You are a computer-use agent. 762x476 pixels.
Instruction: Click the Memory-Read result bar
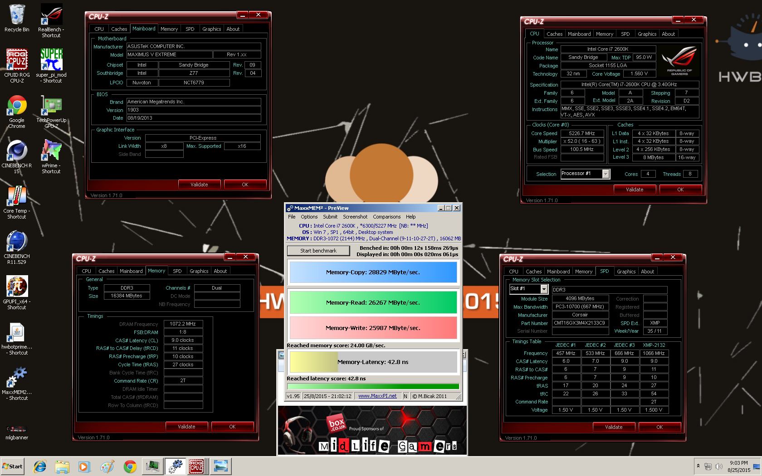click(373, 302)
